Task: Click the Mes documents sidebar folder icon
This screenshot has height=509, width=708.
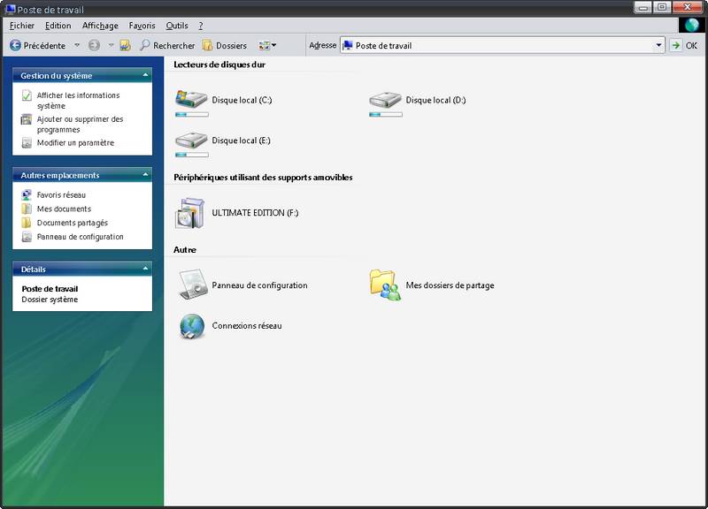Action: pos(27,209)
